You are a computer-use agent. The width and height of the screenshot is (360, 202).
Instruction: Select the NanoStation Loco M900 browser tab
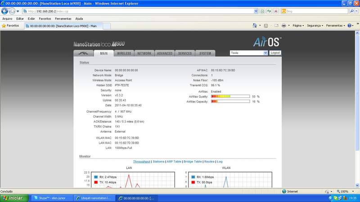(x=63, y=26)
